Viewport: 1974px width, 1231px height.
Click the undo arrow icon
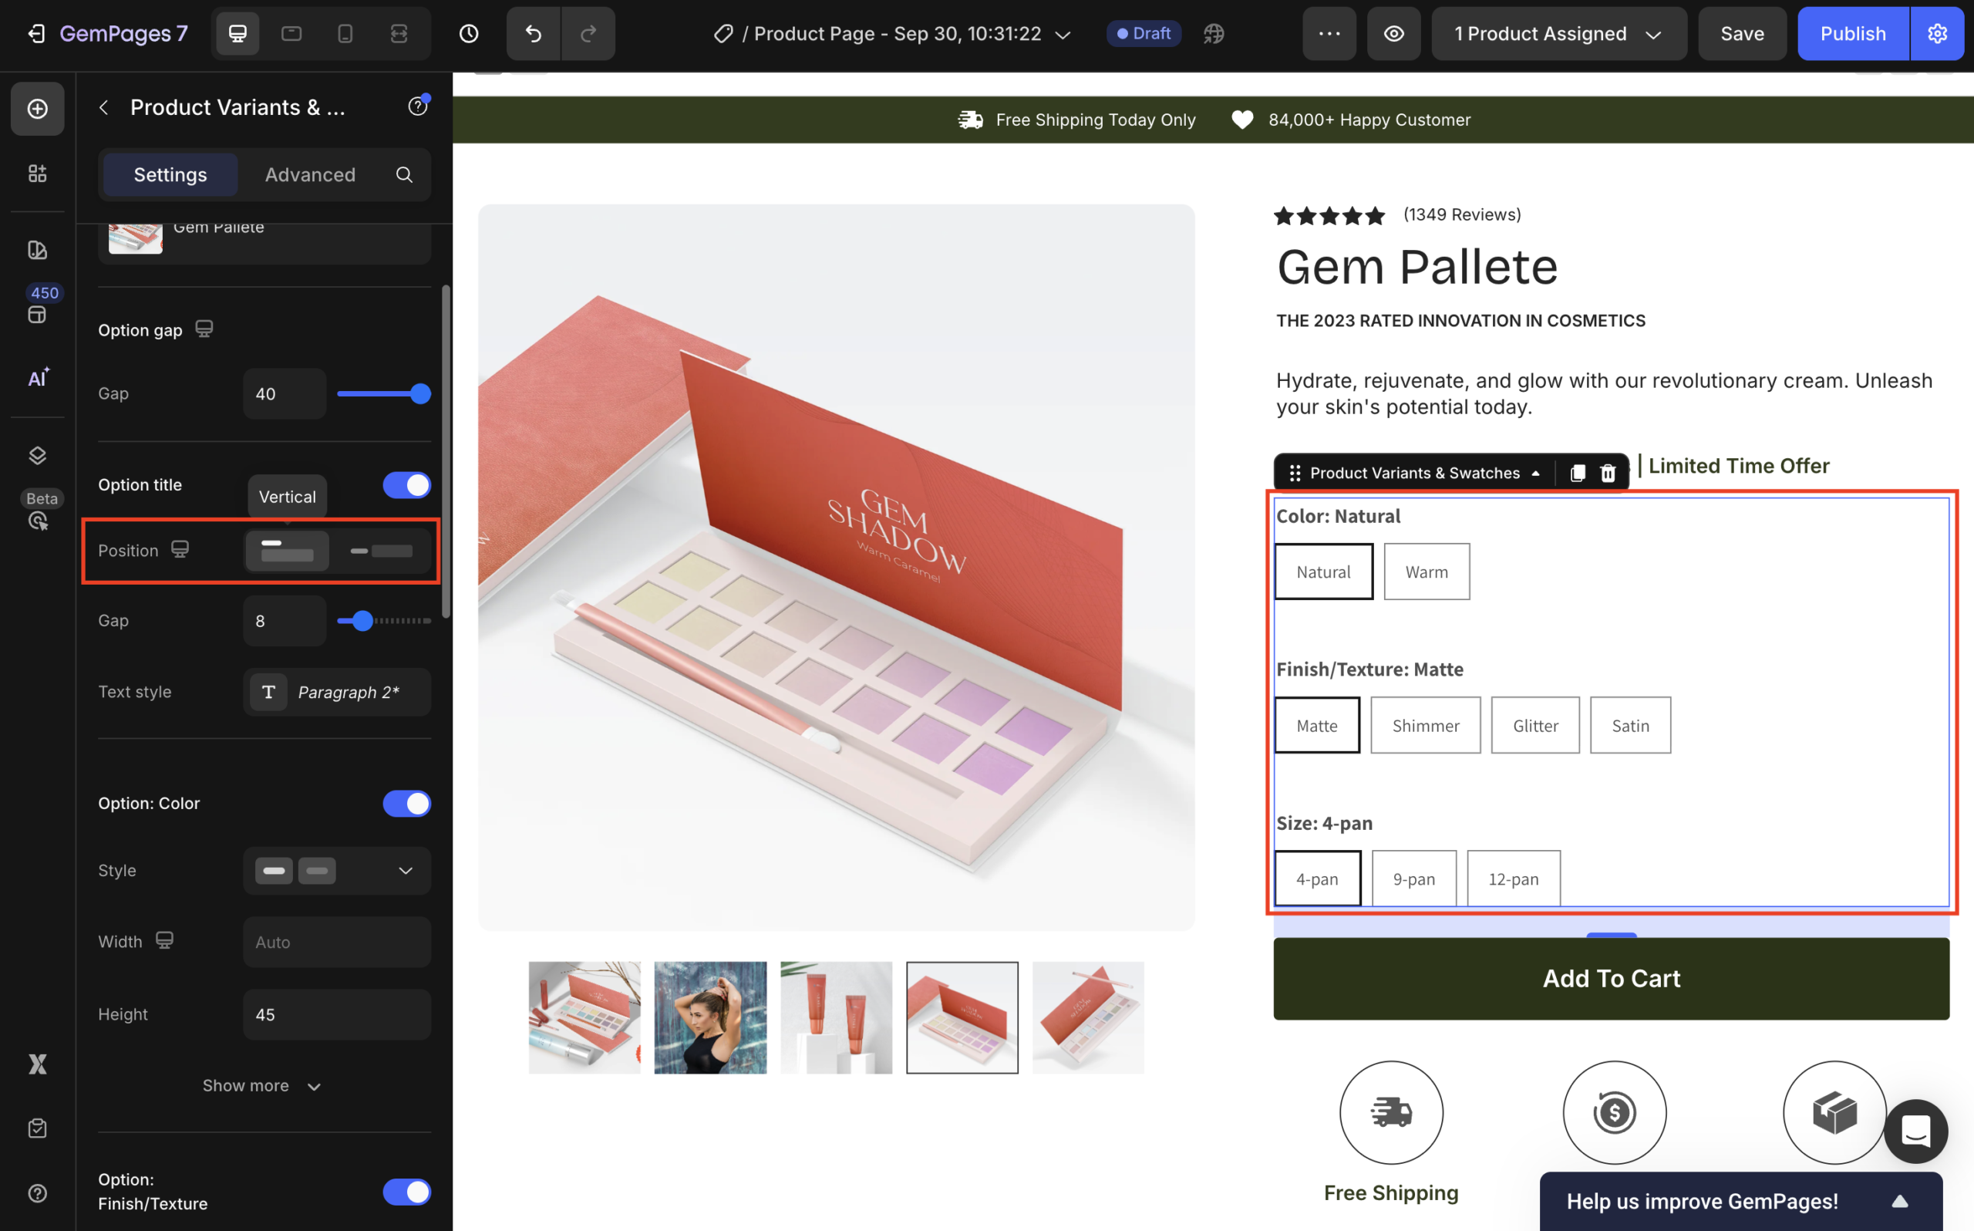(533, 33)
